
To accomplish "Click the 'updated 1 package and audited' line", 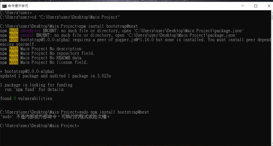I will (x=55, y=76).
